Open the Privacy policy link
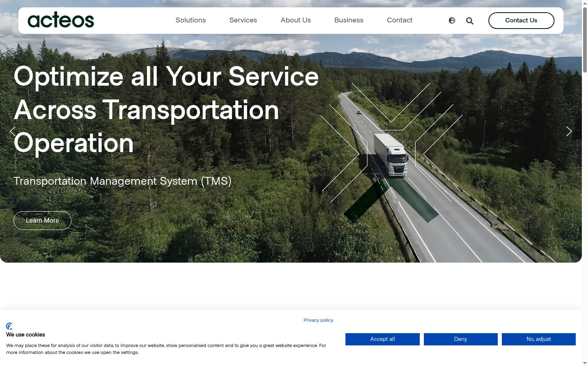The width and height of the screenshot is (588, 367). click(318, 320)
